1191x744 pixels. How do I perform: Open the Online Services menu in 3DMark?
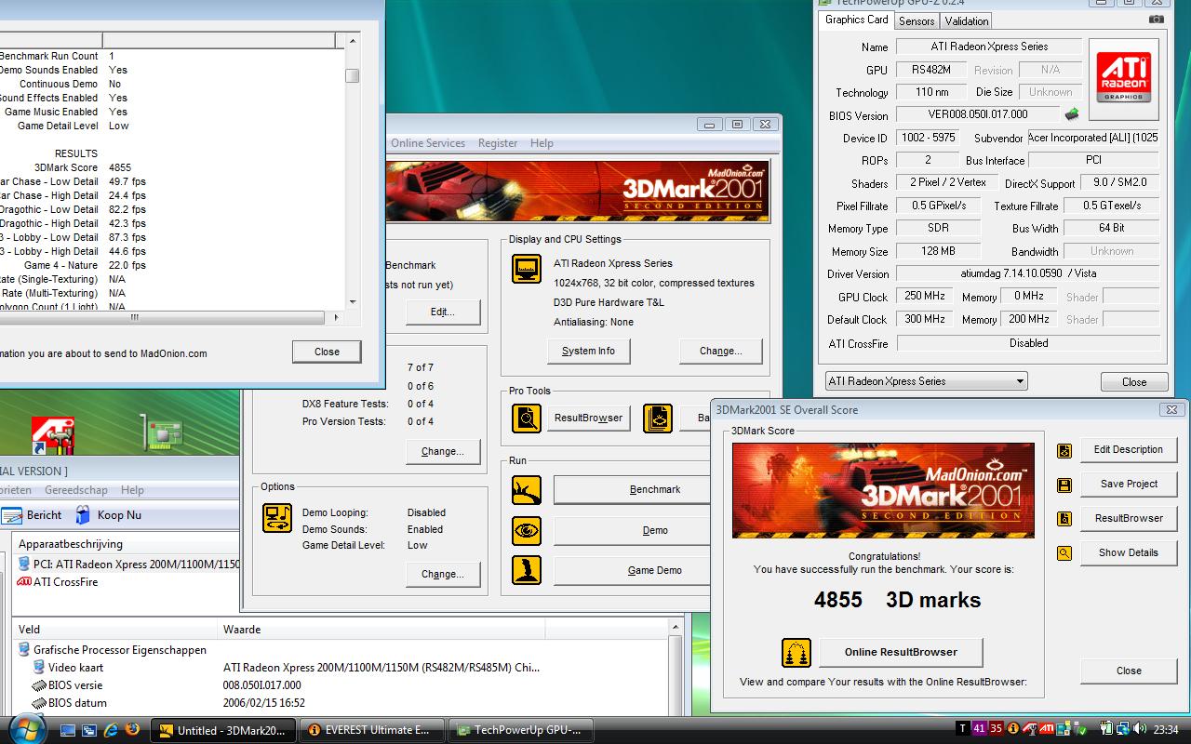pos(428,143)
